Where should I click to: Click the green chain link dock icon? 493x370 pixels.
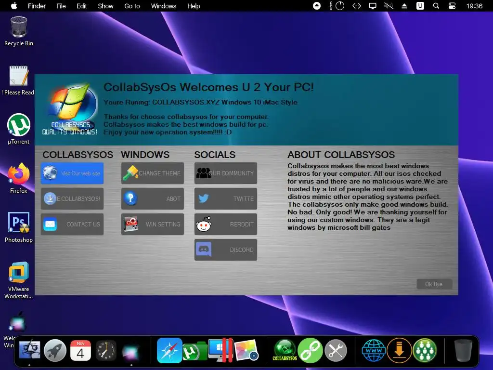311,350
